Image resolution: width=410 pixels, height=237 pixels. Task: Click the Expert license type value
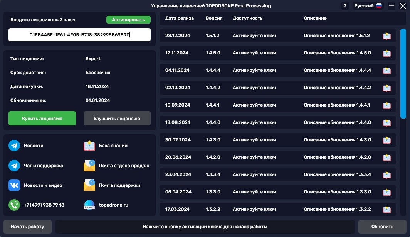(93, 59)
